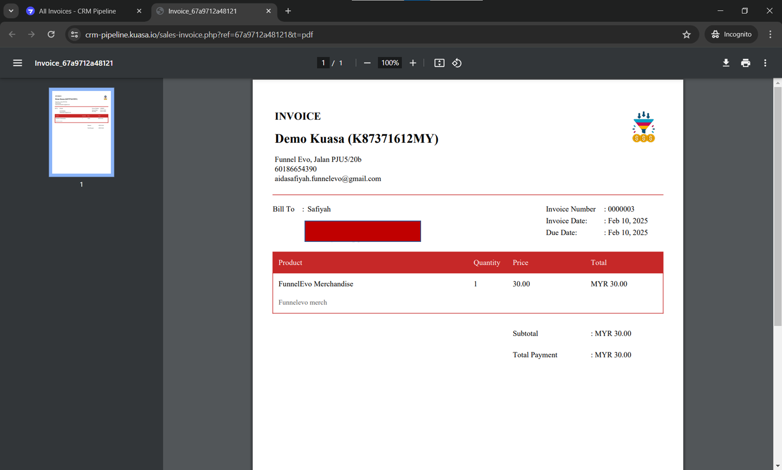
Task: Toggle the PDF sidebar menu icon
Action: pos(17,63)
